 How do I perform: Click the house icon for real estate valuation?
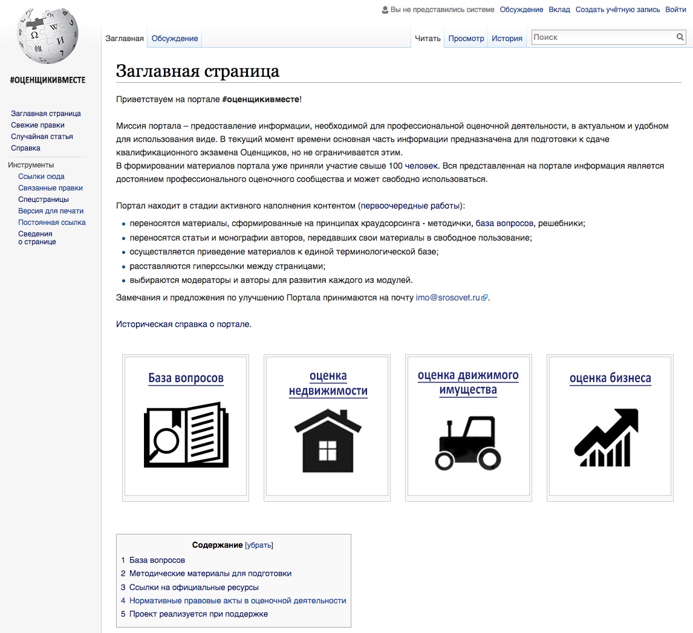pyautogui.click(x=328, y=441)
